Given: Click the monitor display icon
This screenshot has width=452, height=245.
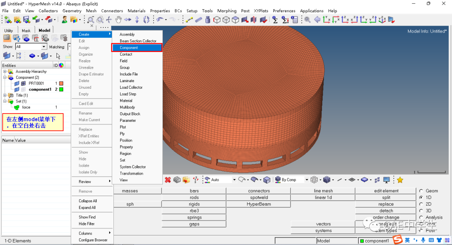Looking at the screenshot, I should pyautogui.click(x=386, y=180).
